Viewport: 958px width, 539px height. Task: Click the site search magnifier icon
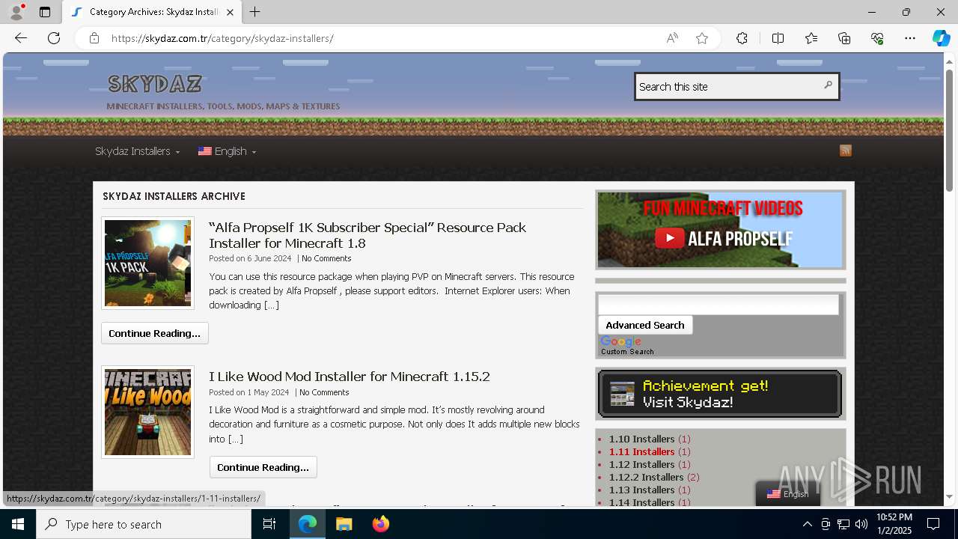pyautogui.click(x=828, y=85)
